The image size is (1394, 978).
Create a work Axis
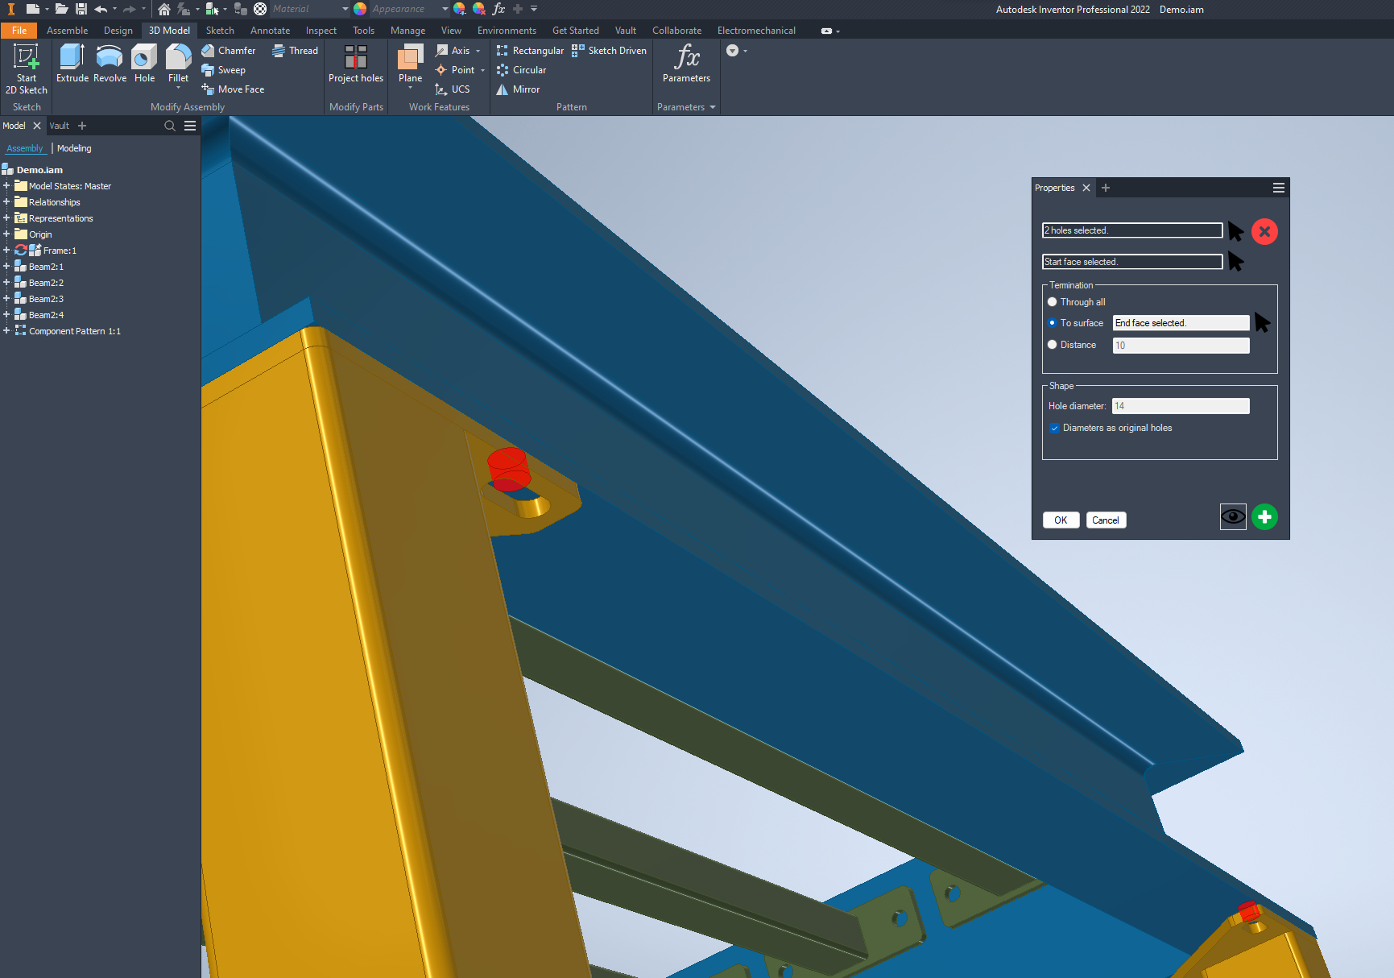453,51
